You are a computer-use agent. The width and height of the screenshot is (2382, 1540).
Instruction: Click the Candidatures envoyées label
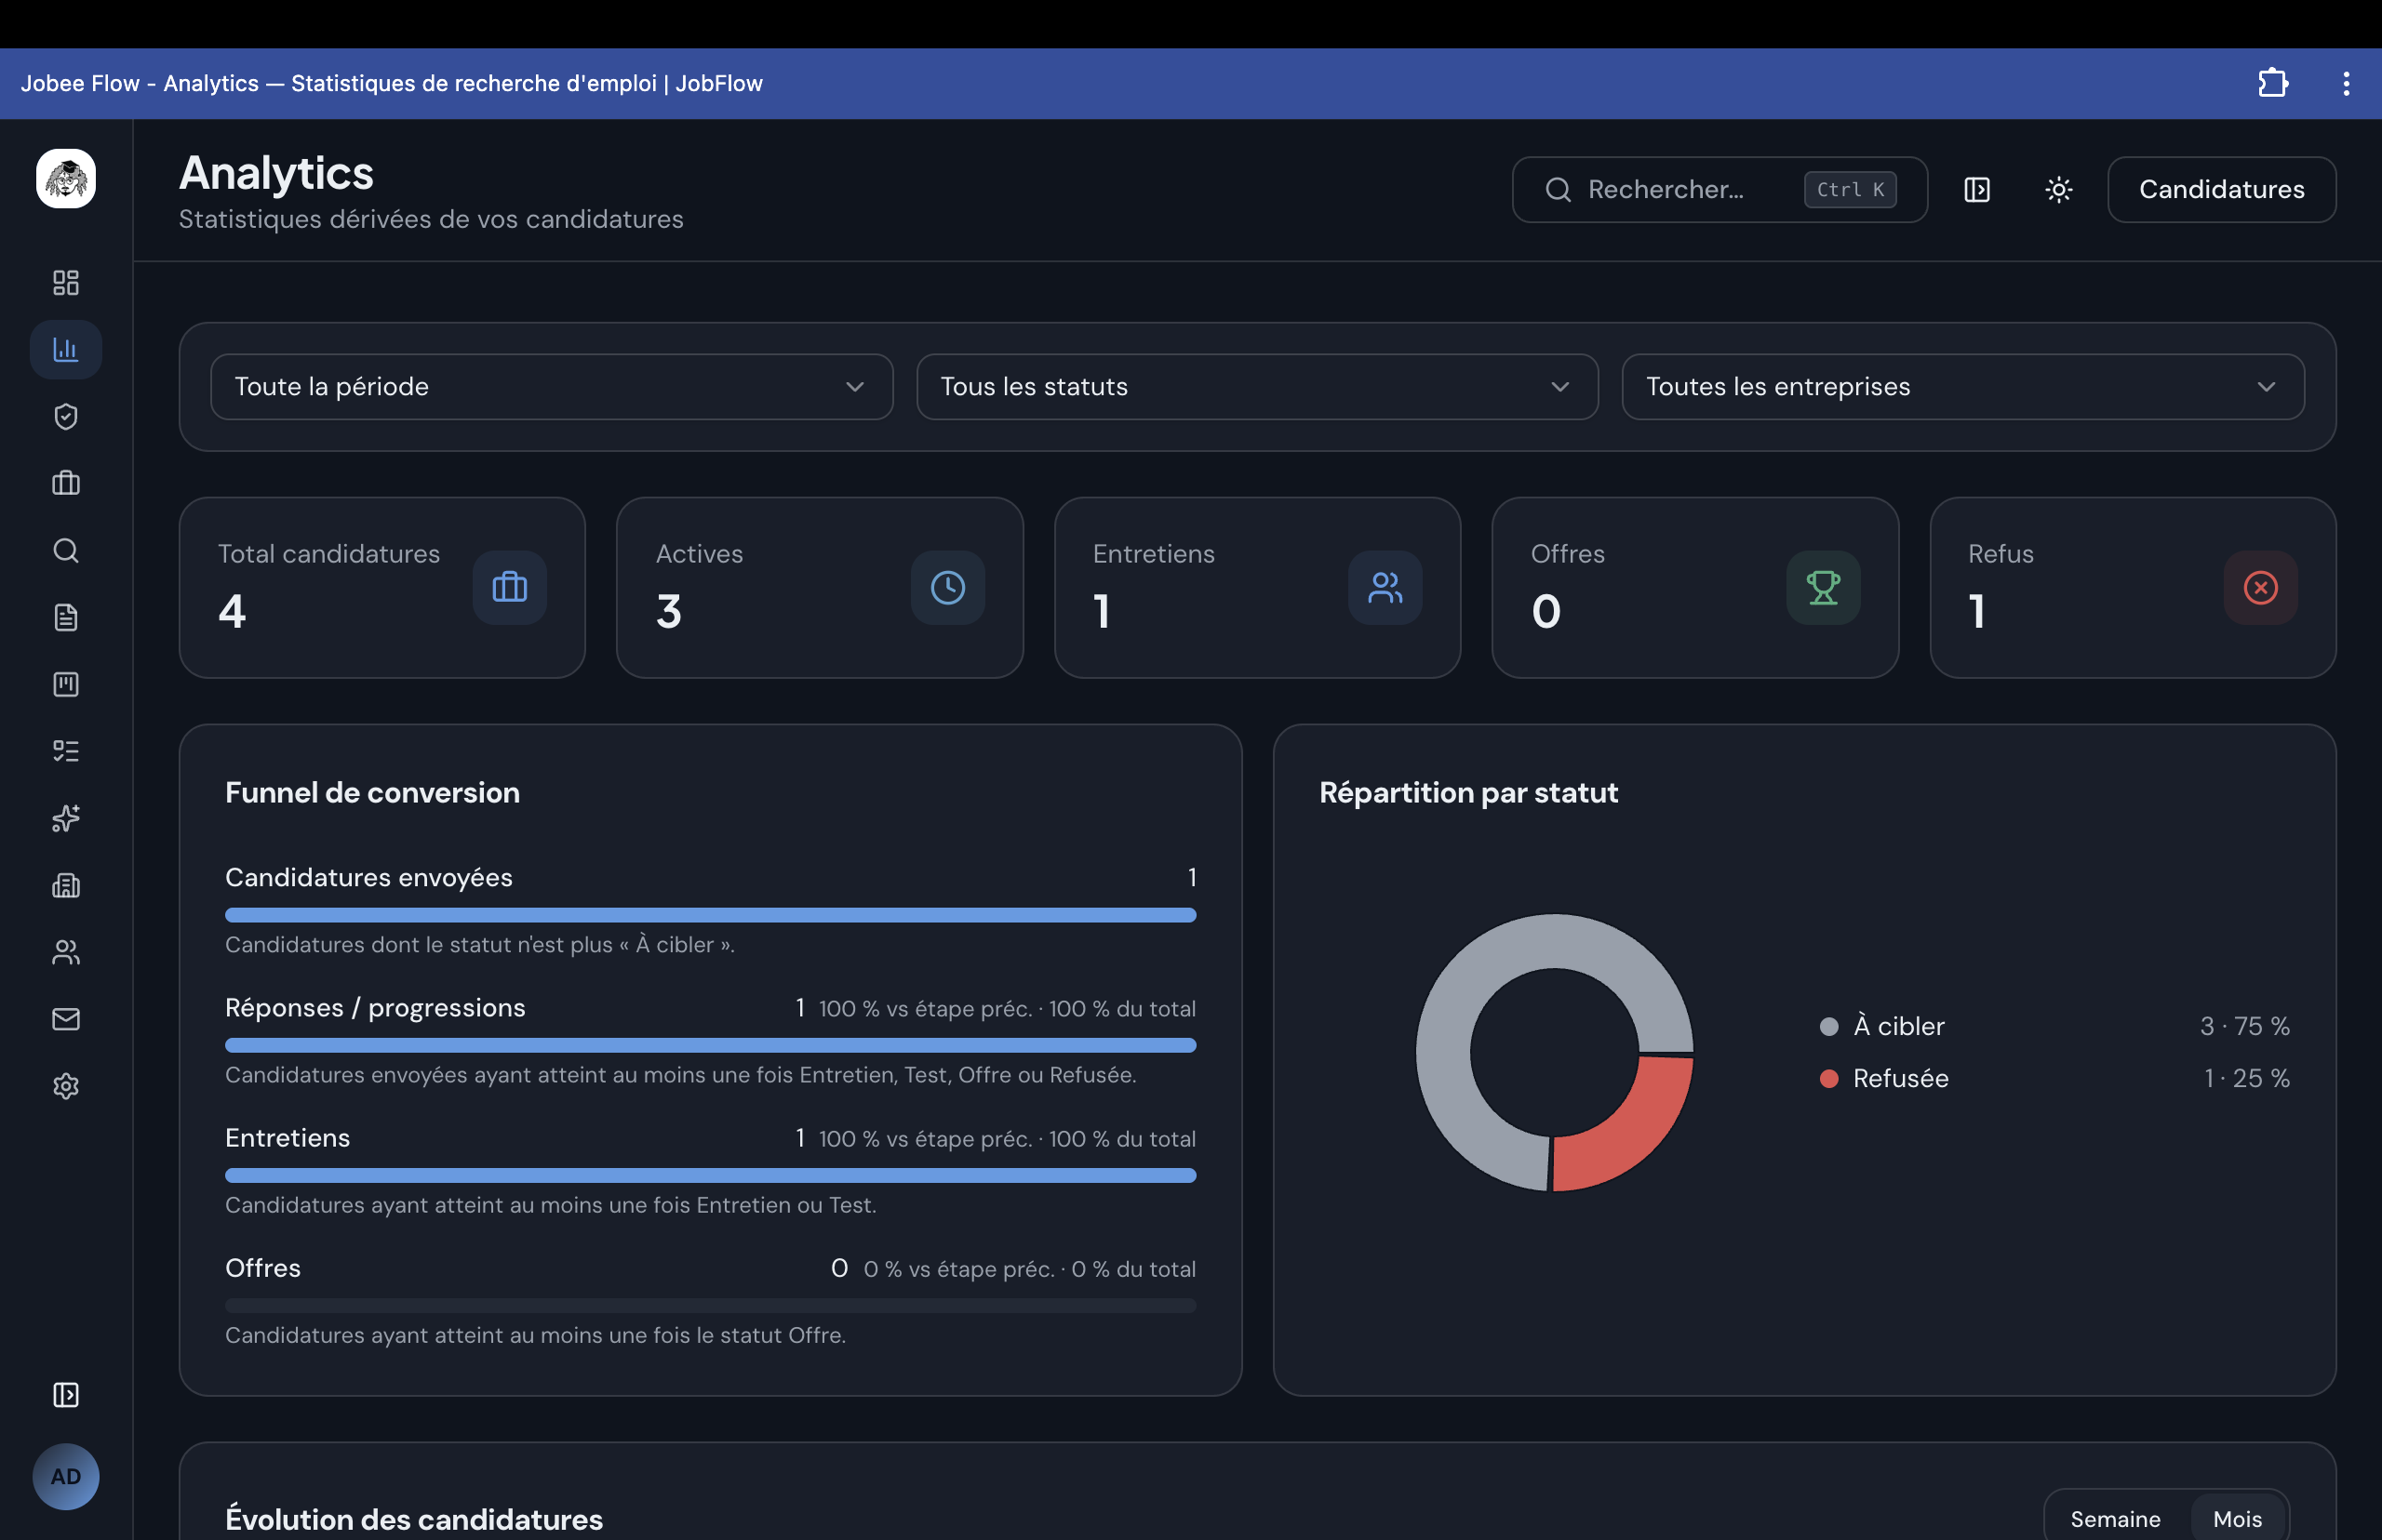point(369,878)
